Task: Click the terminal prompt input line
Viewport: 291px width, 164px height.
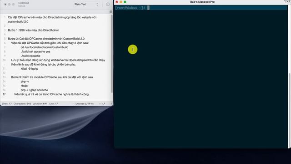Action: (x=201, y=8)
